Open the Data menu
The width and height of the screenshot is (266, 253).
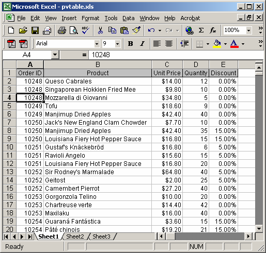(128, 18)
